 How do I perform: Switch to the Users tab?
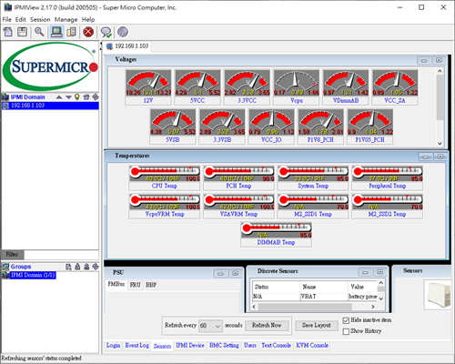250,346
